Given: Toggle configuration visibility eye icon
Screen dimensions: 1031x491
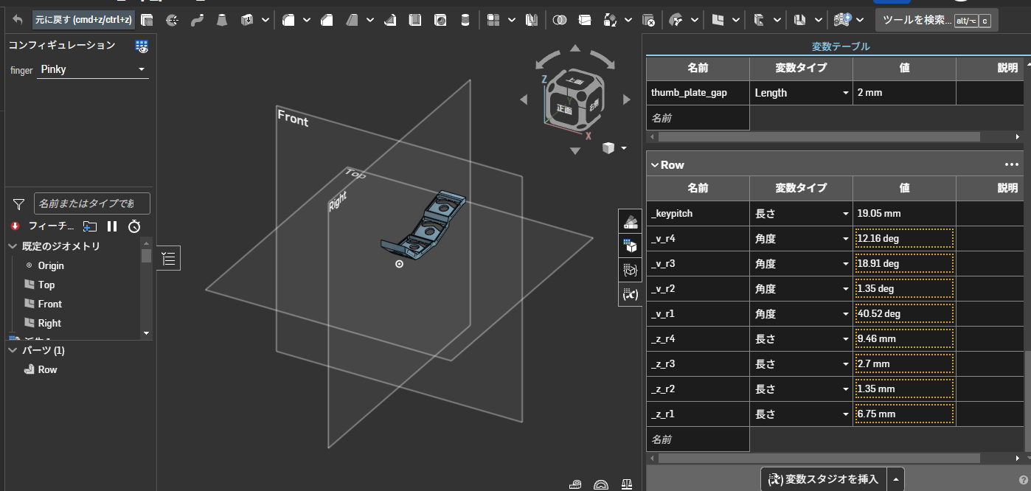Looking at the screenshot, I should [142, 47].
